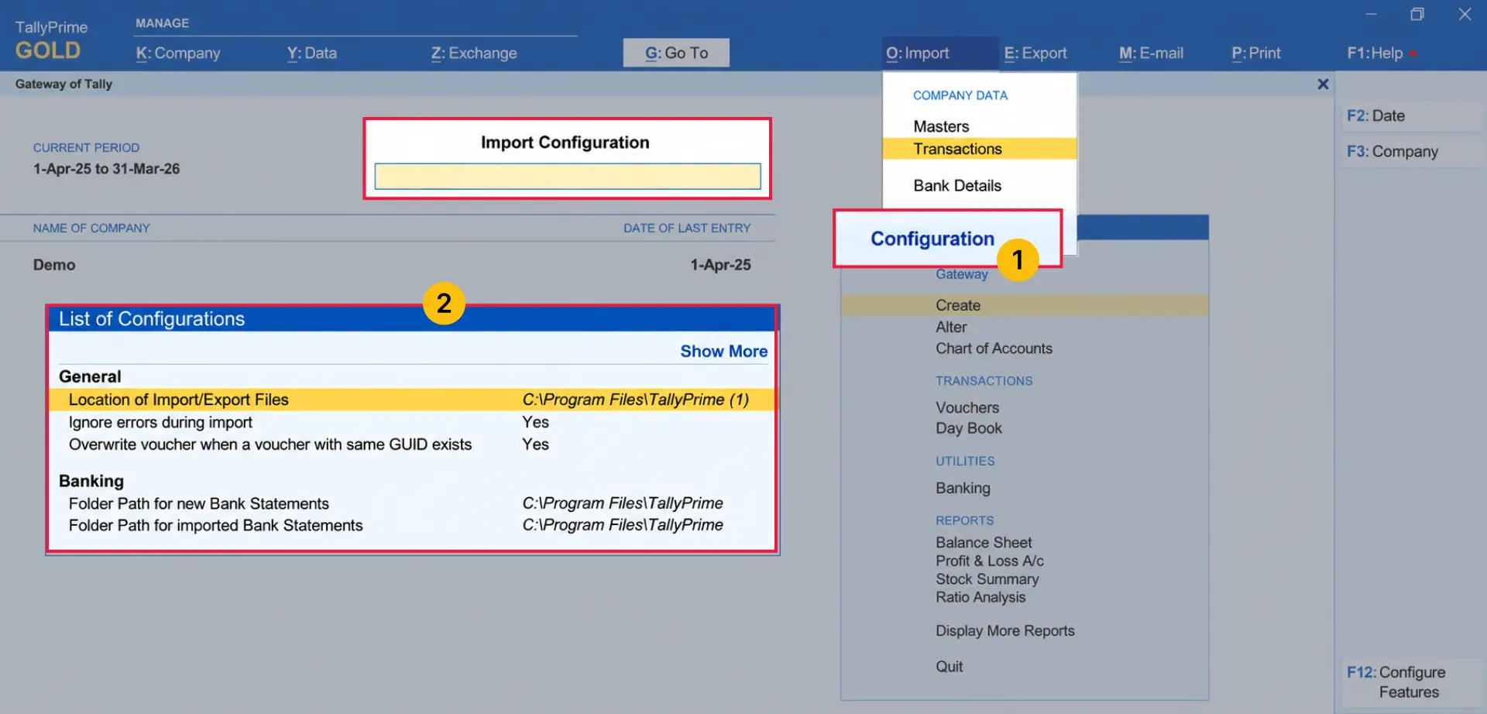Select Create in Gateway menu
Screen dimensions: 1487x714
(1025, 305)
